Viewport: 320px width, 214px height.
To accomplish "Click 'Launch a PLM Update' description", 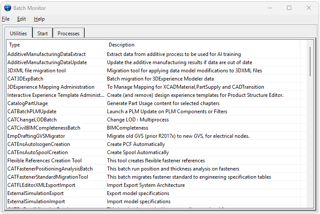I will click(167, 112).
